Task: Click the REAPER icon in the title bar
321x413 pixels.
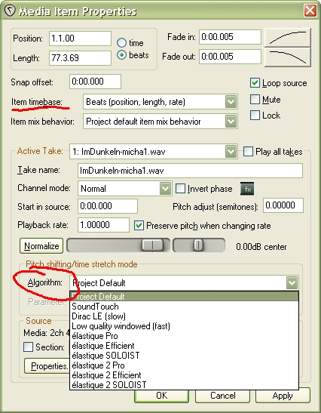Action: pos(10,11)
